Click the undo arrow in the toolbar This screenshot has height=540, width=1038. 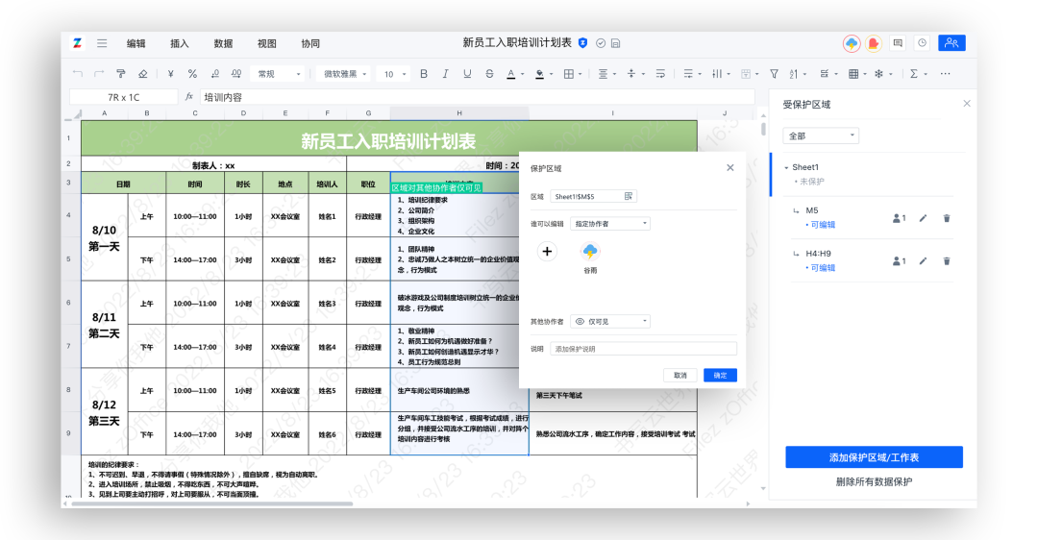tap(78, 73)
